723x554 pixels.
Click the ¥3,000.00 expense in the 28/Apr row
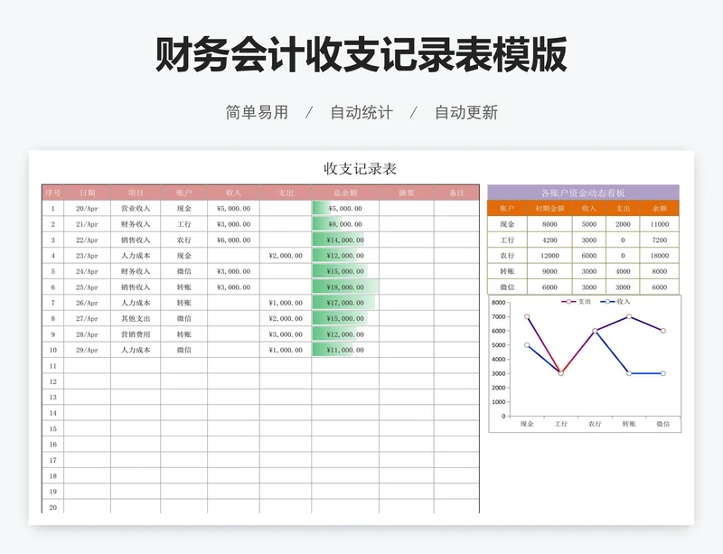pyautogui.click(x=286, y=334)
